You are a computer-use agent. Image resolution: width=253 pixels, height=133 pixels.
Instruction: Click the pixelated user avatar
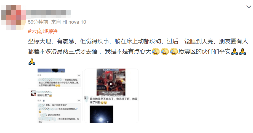coord(14,17)
